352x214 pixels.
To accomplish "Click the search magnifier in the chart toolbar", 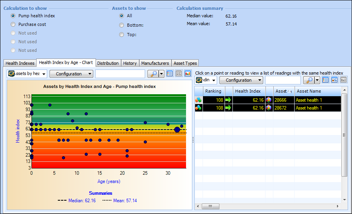I will click(x=153, y=74).
